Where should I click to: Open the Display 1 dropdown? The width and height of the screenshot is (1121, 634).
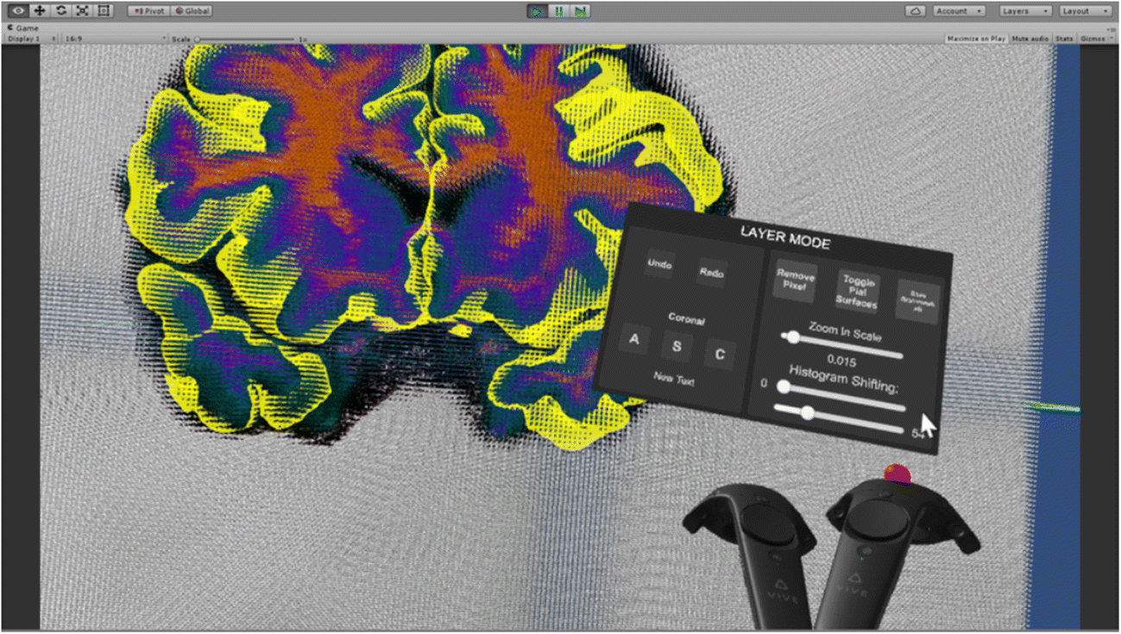coord(31,39)
